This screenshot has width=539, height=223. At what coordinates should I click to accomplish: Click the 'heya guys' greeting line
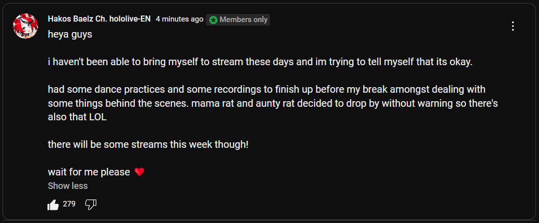tap(70, 35)
